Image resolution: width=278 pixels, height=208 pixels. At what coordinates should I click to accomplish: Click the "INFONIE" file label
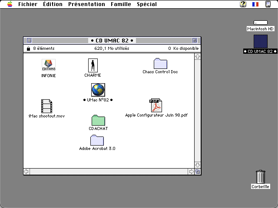(x=49, y=76)
